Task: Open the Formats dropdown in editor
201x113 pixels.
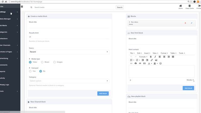Action: click(143, 57)
